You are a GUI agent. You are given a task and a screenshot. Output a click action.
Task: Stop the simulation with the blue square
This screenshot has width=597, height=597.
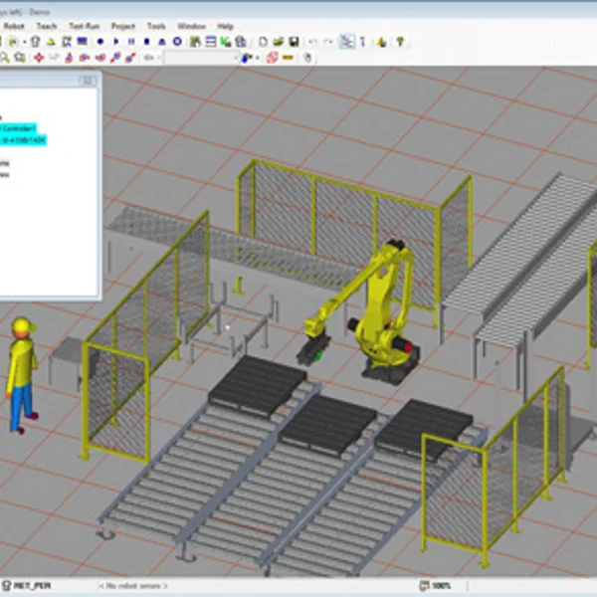146,42
